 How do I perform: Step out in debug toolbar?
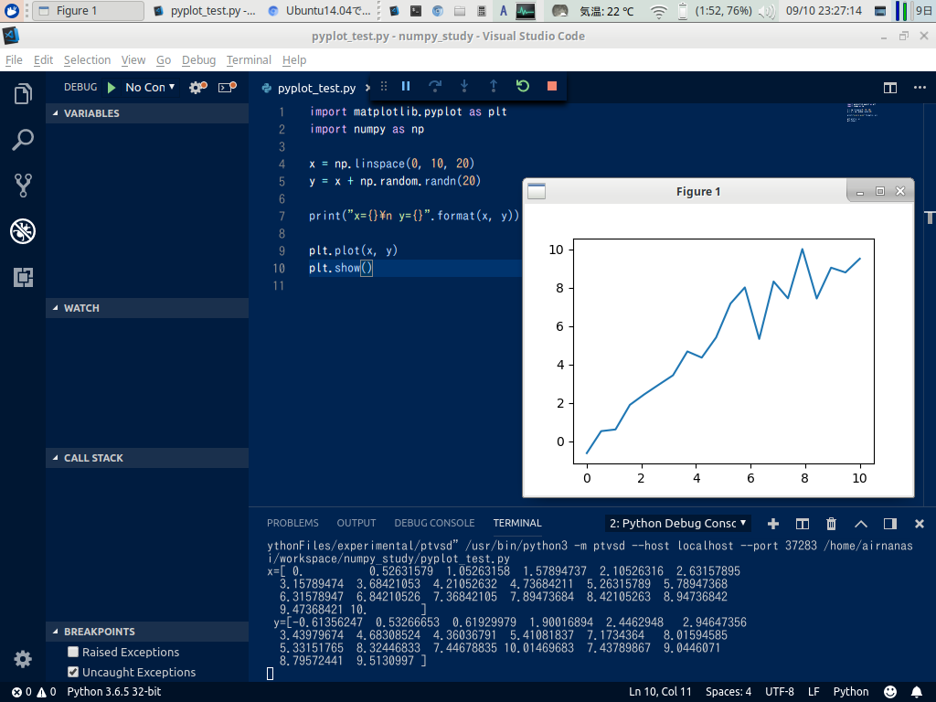(493, 87)
